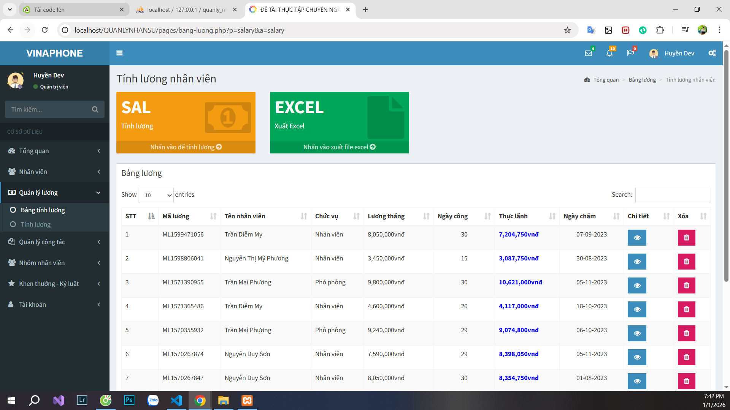The height and width of the screenshot is (410, 730).
Task: Delete salary row ML1570267874
Action: (686, 357)
